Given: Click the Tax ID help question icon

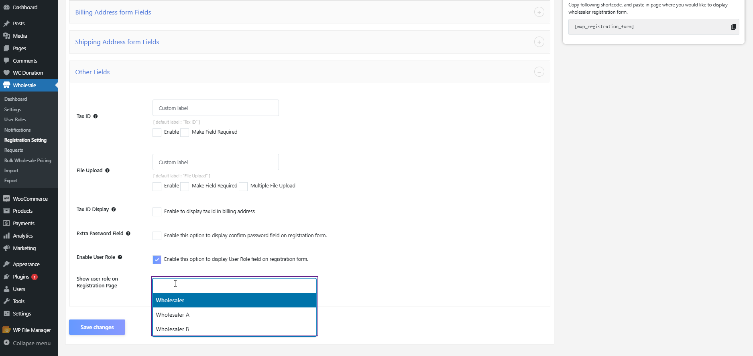Looking at the screenshot, I should (96, 116).
